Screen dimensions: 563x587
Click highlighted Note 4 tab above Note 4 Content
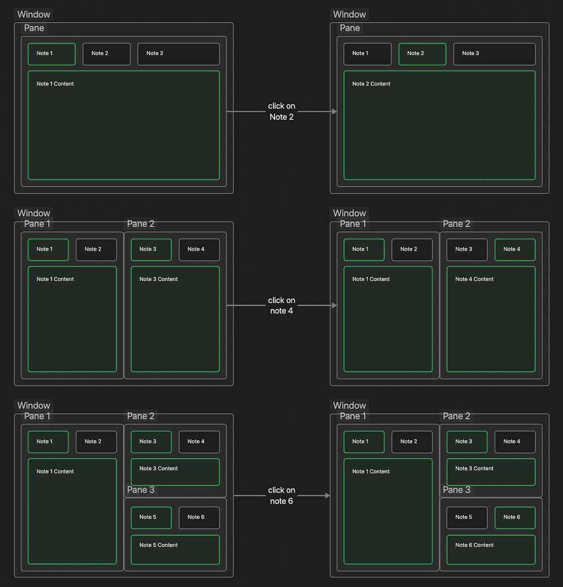coord(515,250)
